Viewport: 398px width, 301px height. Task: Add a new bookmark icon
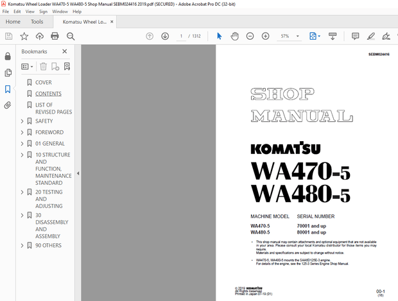pyautogui.click(x=55, y=67)
